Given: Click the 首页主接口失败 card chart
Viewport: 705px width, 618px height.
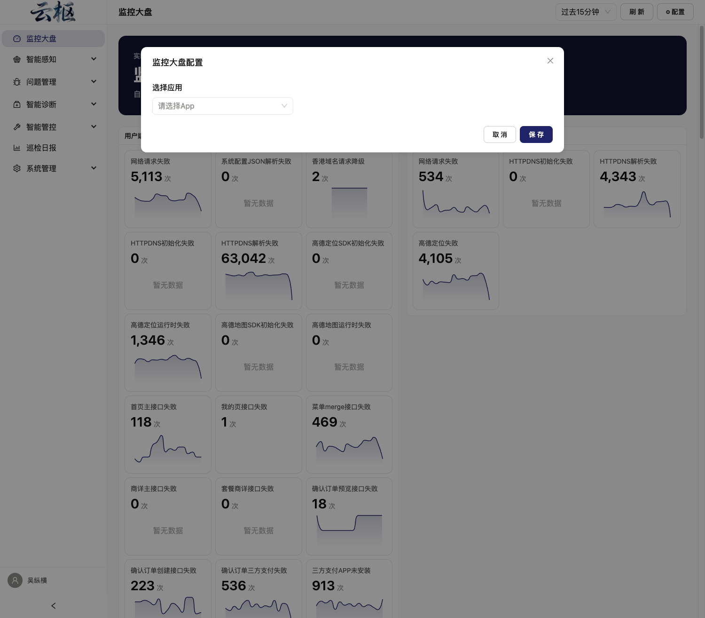Looking at the screenshot, I should coord(168,450).
